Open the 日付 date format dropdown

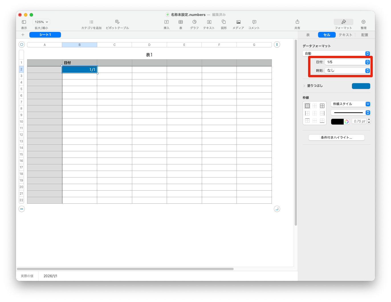pyautogui.click(x=347, y=62)
